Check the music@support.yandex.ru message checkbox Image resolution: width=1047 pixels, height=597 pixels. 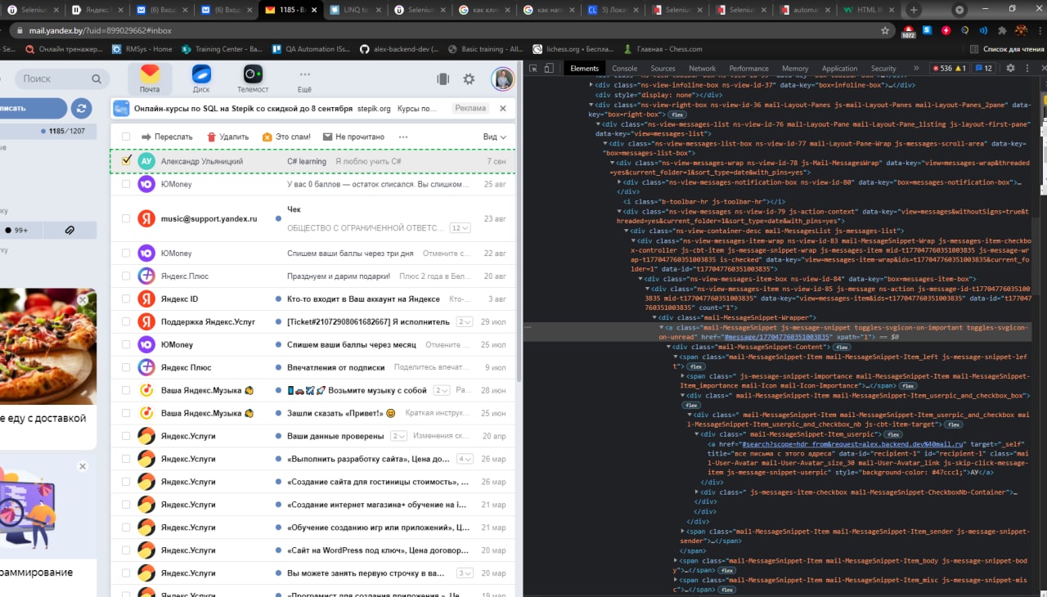(x=126, y=218)
